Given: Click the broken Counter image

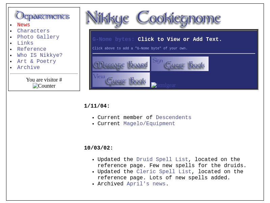Looking at the screenshot, I should tap(44, 86).
